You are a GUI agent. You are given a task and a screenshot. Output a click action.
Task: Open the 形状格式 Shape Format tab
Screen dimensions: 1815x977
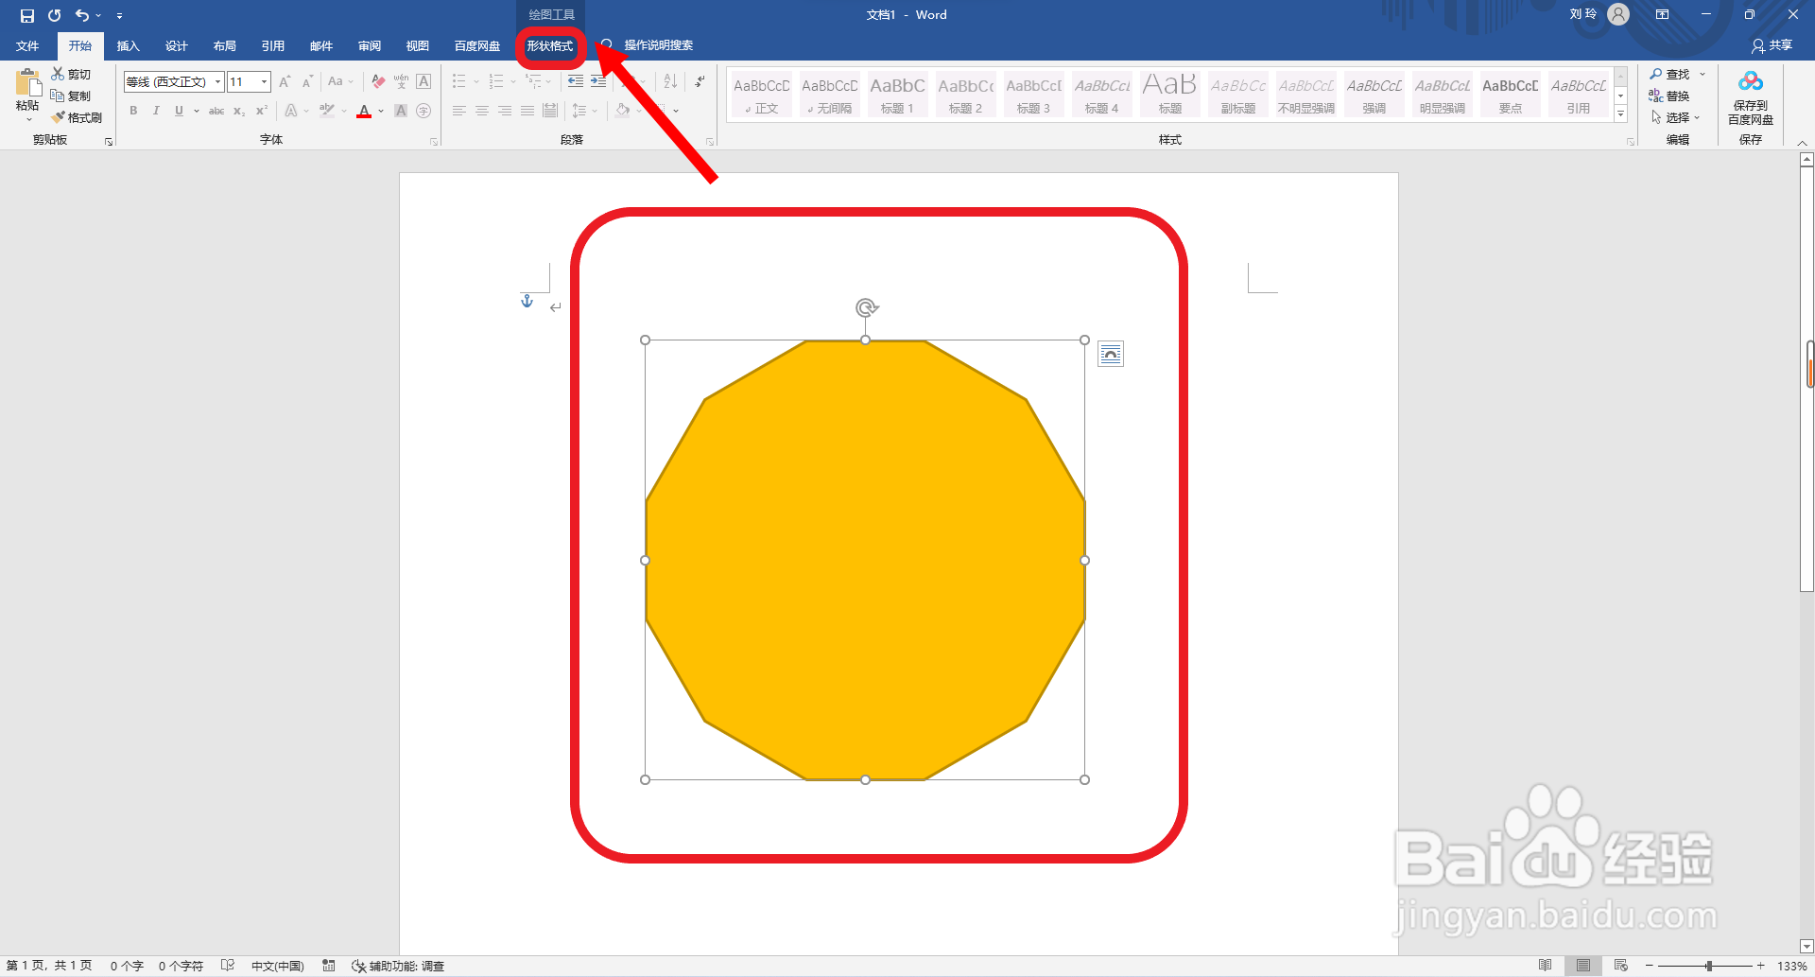coord(550,45)
